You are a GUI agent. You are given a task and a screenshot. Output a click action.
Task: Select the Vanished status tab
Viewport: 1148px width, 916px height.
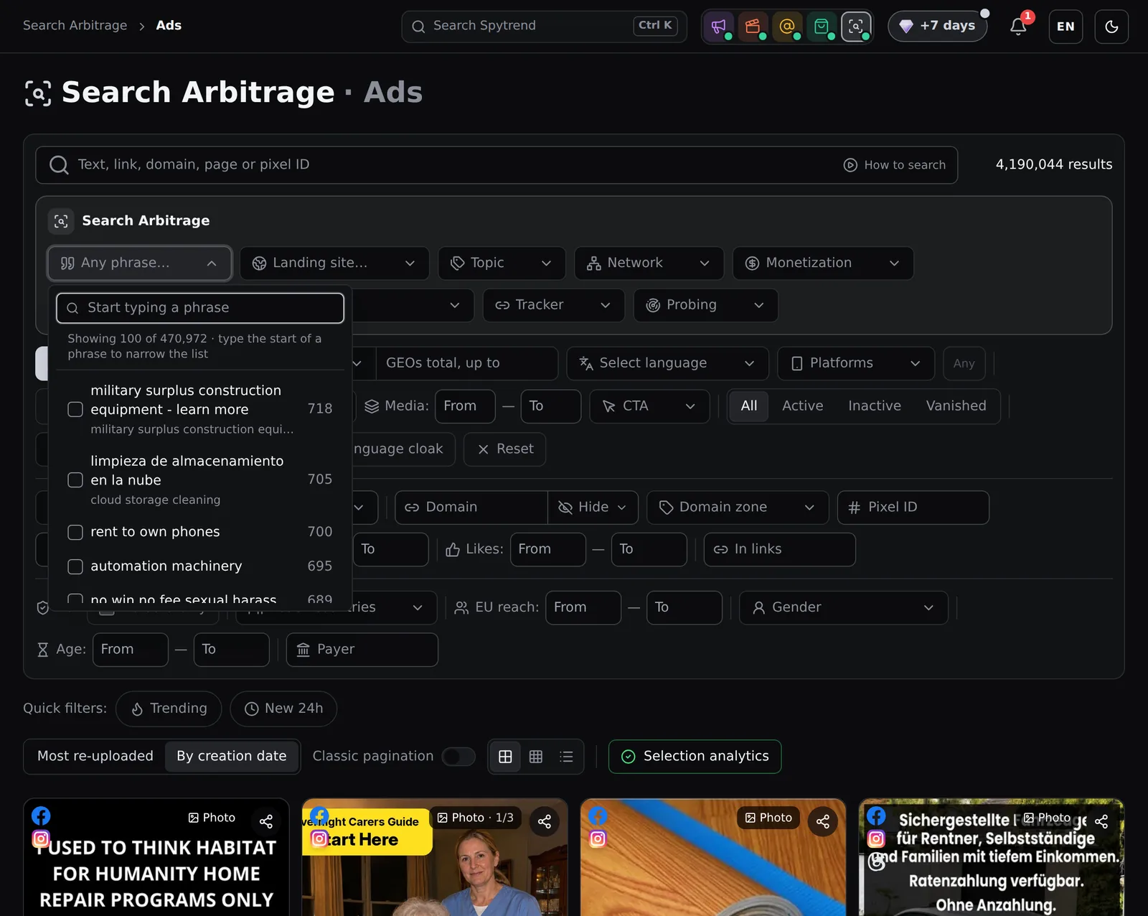(956, 406)
